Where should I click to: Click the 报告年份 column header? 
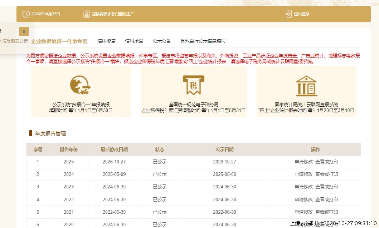pos(69,150)
